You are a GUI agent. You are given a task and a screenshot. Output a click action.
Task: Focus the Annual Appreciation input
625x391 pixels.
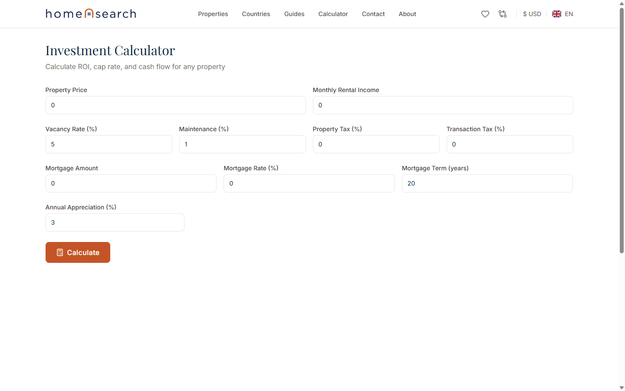(115, 222)
